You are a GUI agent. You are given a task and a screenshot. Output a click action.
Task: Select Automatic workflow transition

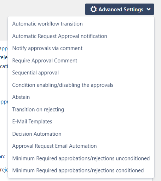81,24
